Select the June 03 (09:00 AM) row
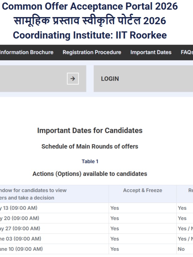 21,239
